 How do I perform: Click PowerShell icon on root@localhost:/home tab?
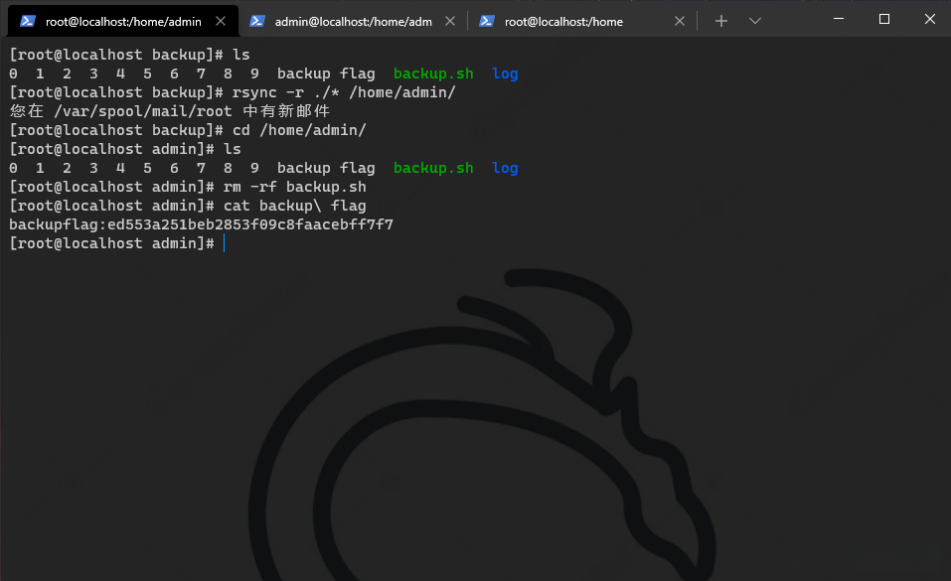pyautogui.click(x=486, y=21)
